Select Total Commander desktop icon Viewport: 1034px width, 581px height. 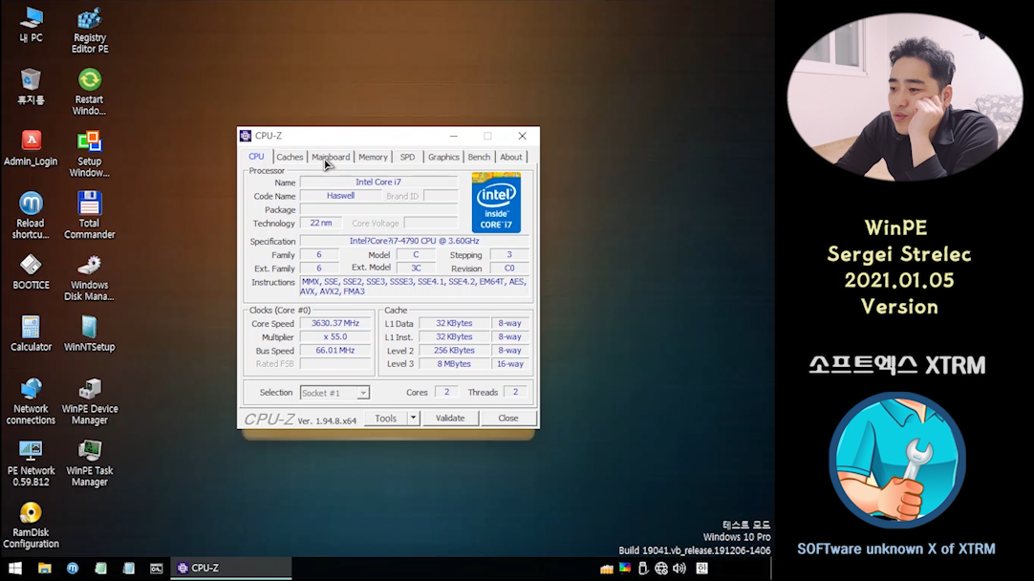(x=89, y=216)
